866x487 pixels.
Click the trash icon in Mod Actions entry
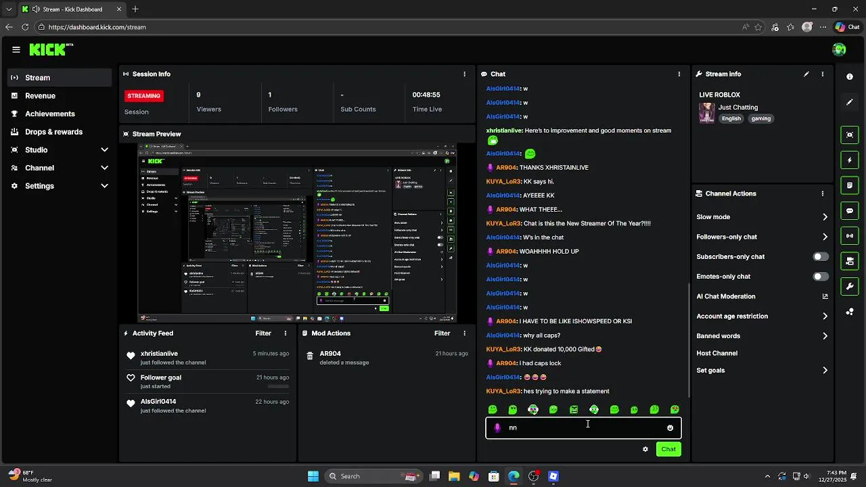click(310, 356)
